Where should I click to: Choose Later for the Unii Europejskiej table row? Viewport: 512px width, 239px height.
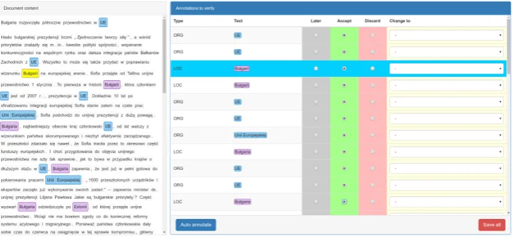pos(316,135)
